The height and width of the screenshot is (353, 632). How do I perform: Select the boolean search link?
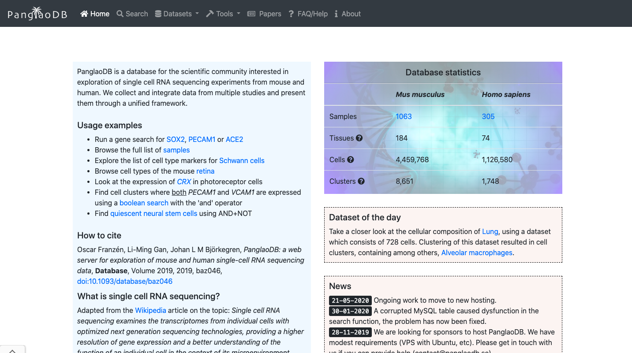[144, 203]
